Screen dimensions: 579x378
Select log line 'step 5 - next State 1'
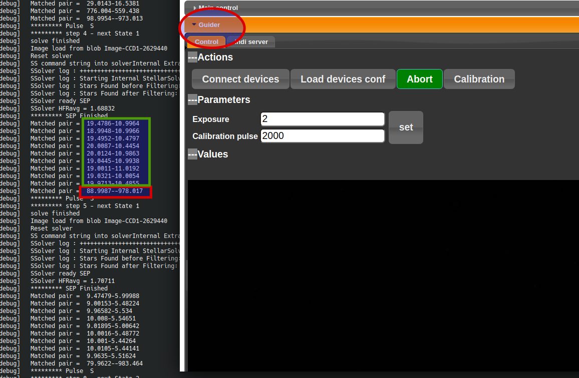point(102,206)
